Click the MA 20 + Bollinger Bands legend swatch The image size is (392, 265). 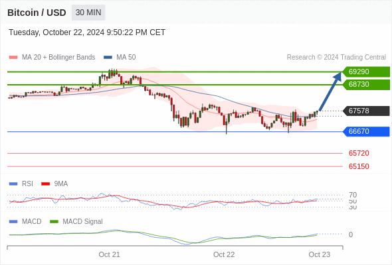point(13,58)
